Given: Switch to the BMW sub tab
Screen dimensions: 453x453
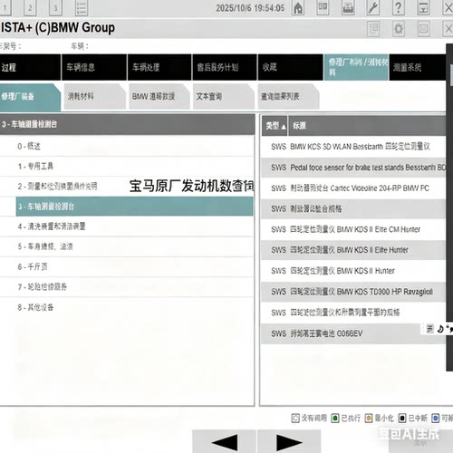Looking at the screenshot, I should [159, 97].
